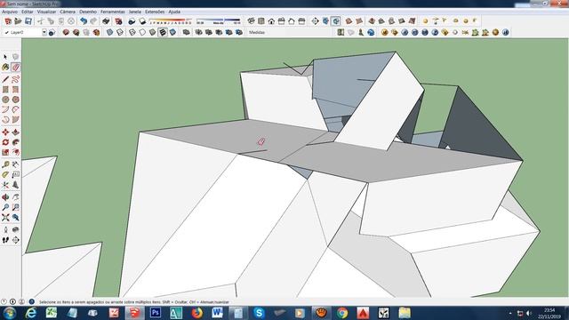This screenshot has height=320, width=569.
Task: Switch to Front house view icon
Action: point(271,21)
